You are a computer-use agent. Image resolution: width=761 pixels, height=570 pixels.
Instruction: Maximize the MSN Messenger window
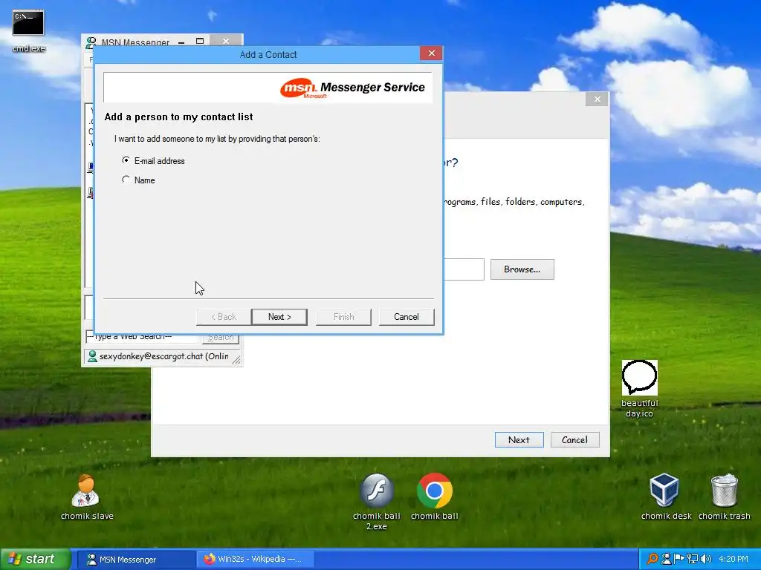coord(199,42)
